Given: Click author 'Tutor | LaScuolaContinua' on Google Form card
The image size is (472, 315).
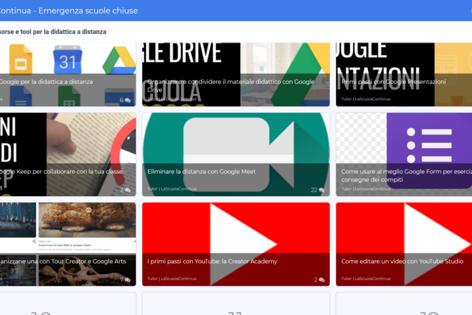Looking at the screenshot, I should point(366,188).
